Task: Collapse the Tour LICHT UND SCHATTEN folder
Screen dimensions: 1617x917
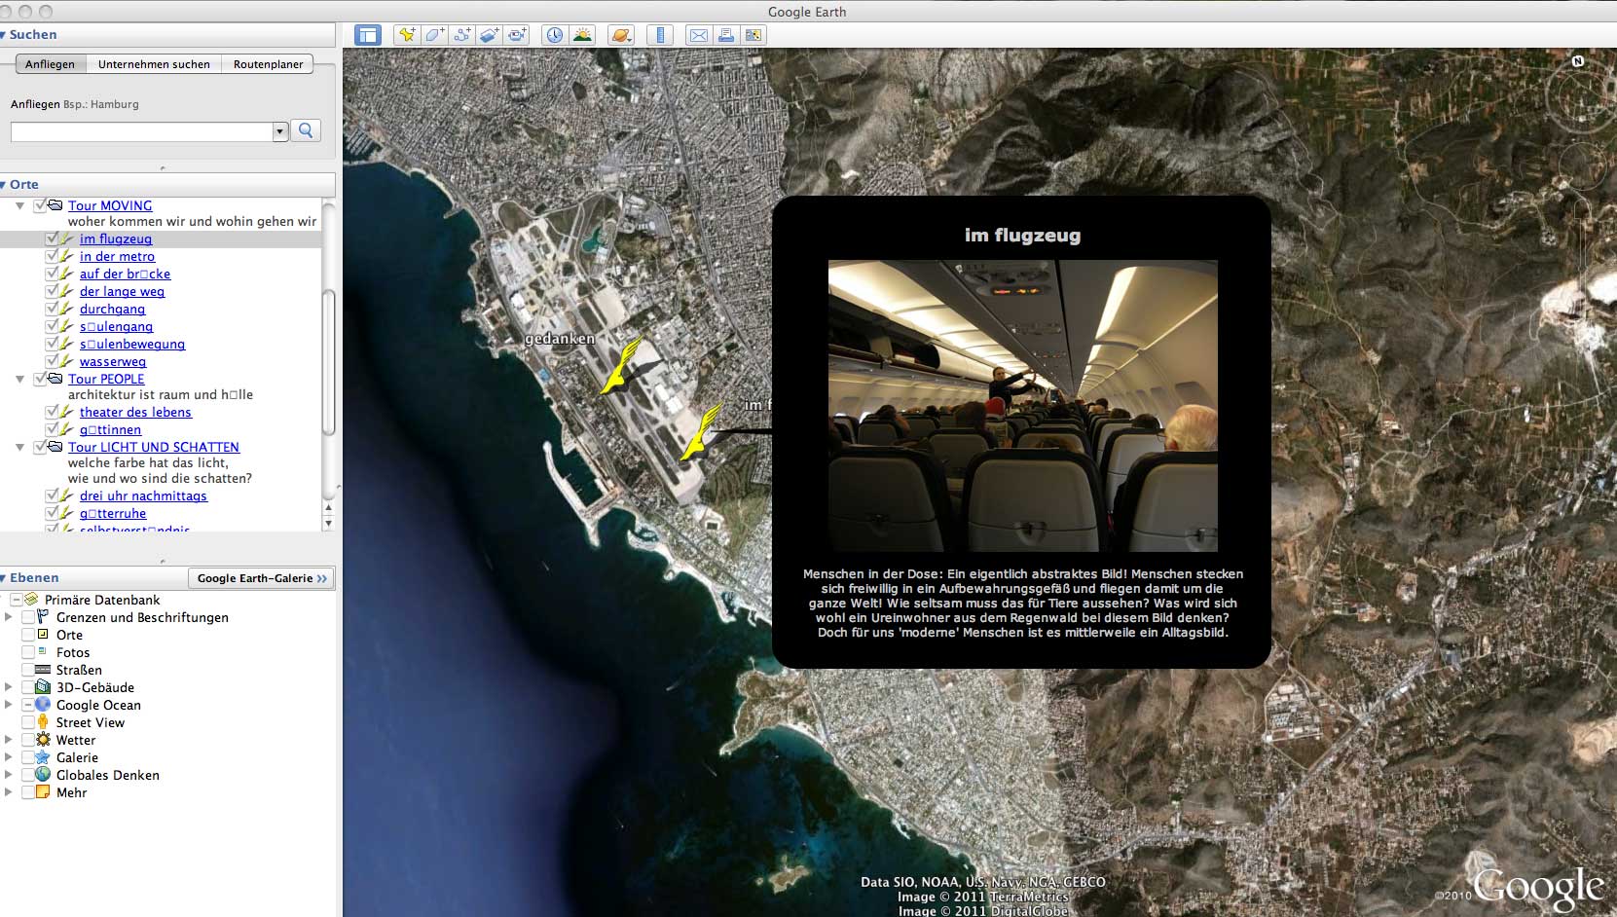Action: pyautogui.click(x=19, y=447)
